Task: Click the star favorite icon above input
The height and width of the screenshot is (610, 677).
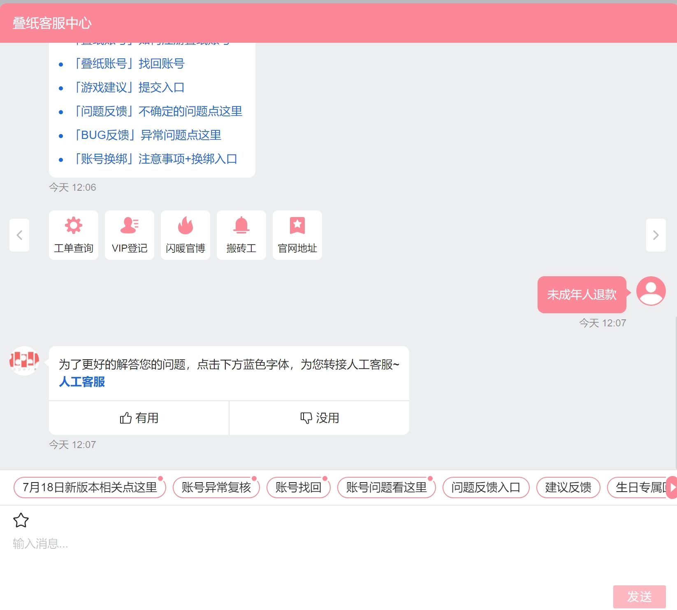Action: click(x=21, y=520)
